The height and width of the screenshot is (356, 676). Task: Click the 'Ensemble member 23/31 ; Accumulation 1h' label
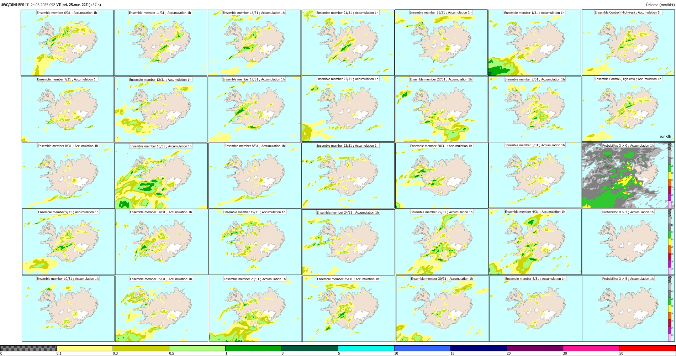[347, 146]
